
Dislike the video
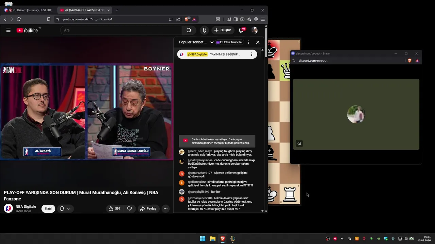(129, 209)
